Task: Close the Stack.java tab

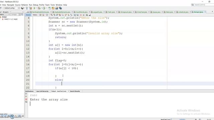Action: pos(175,12)
